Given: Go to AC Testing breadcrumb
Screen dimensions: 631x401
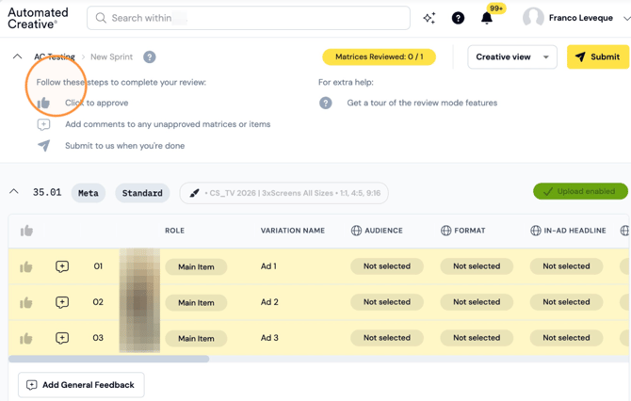Looking at the screenshot, I should [x=55, y=57].
